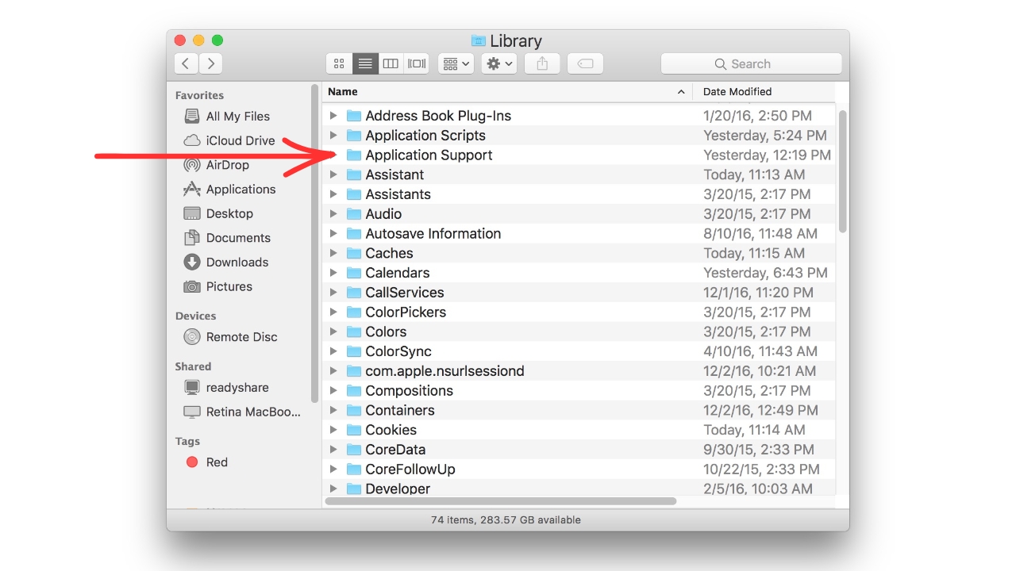Image resolution: width=1016 pixels, height=571 pixels.
Task: Select the Autosave Information folder icon
Action: [354, 234]
